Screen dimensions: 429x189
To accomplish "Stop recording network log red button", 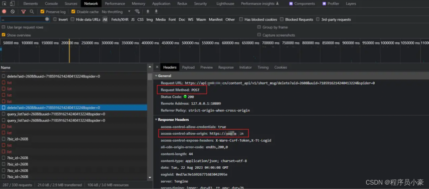I will 4,12.
